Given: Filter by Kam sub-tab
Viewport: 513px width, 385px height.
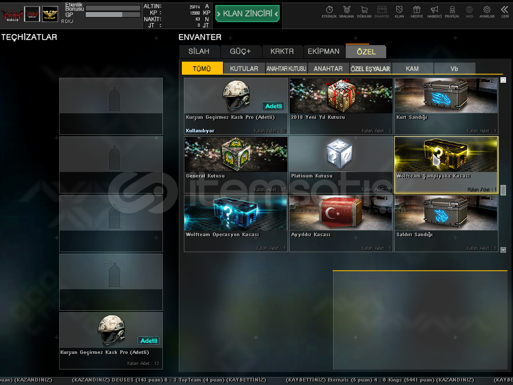Looking at the screenshot, I should tap(412, 68).
